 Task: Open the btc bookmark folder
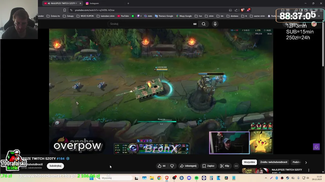220,16
